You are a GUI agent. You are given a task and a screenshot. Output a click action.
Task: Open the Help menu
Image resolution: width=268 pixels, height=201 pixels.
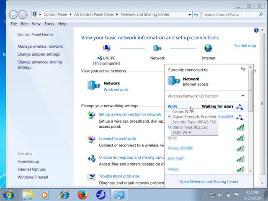(x=62, y=24)
